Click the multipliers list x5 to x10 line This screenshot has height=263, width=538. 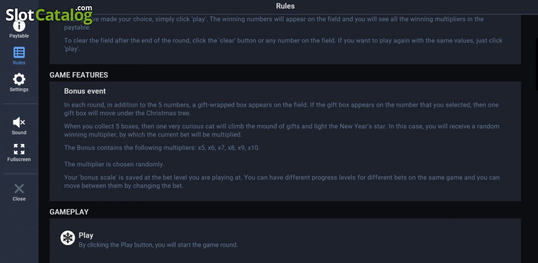pos(162,148)
